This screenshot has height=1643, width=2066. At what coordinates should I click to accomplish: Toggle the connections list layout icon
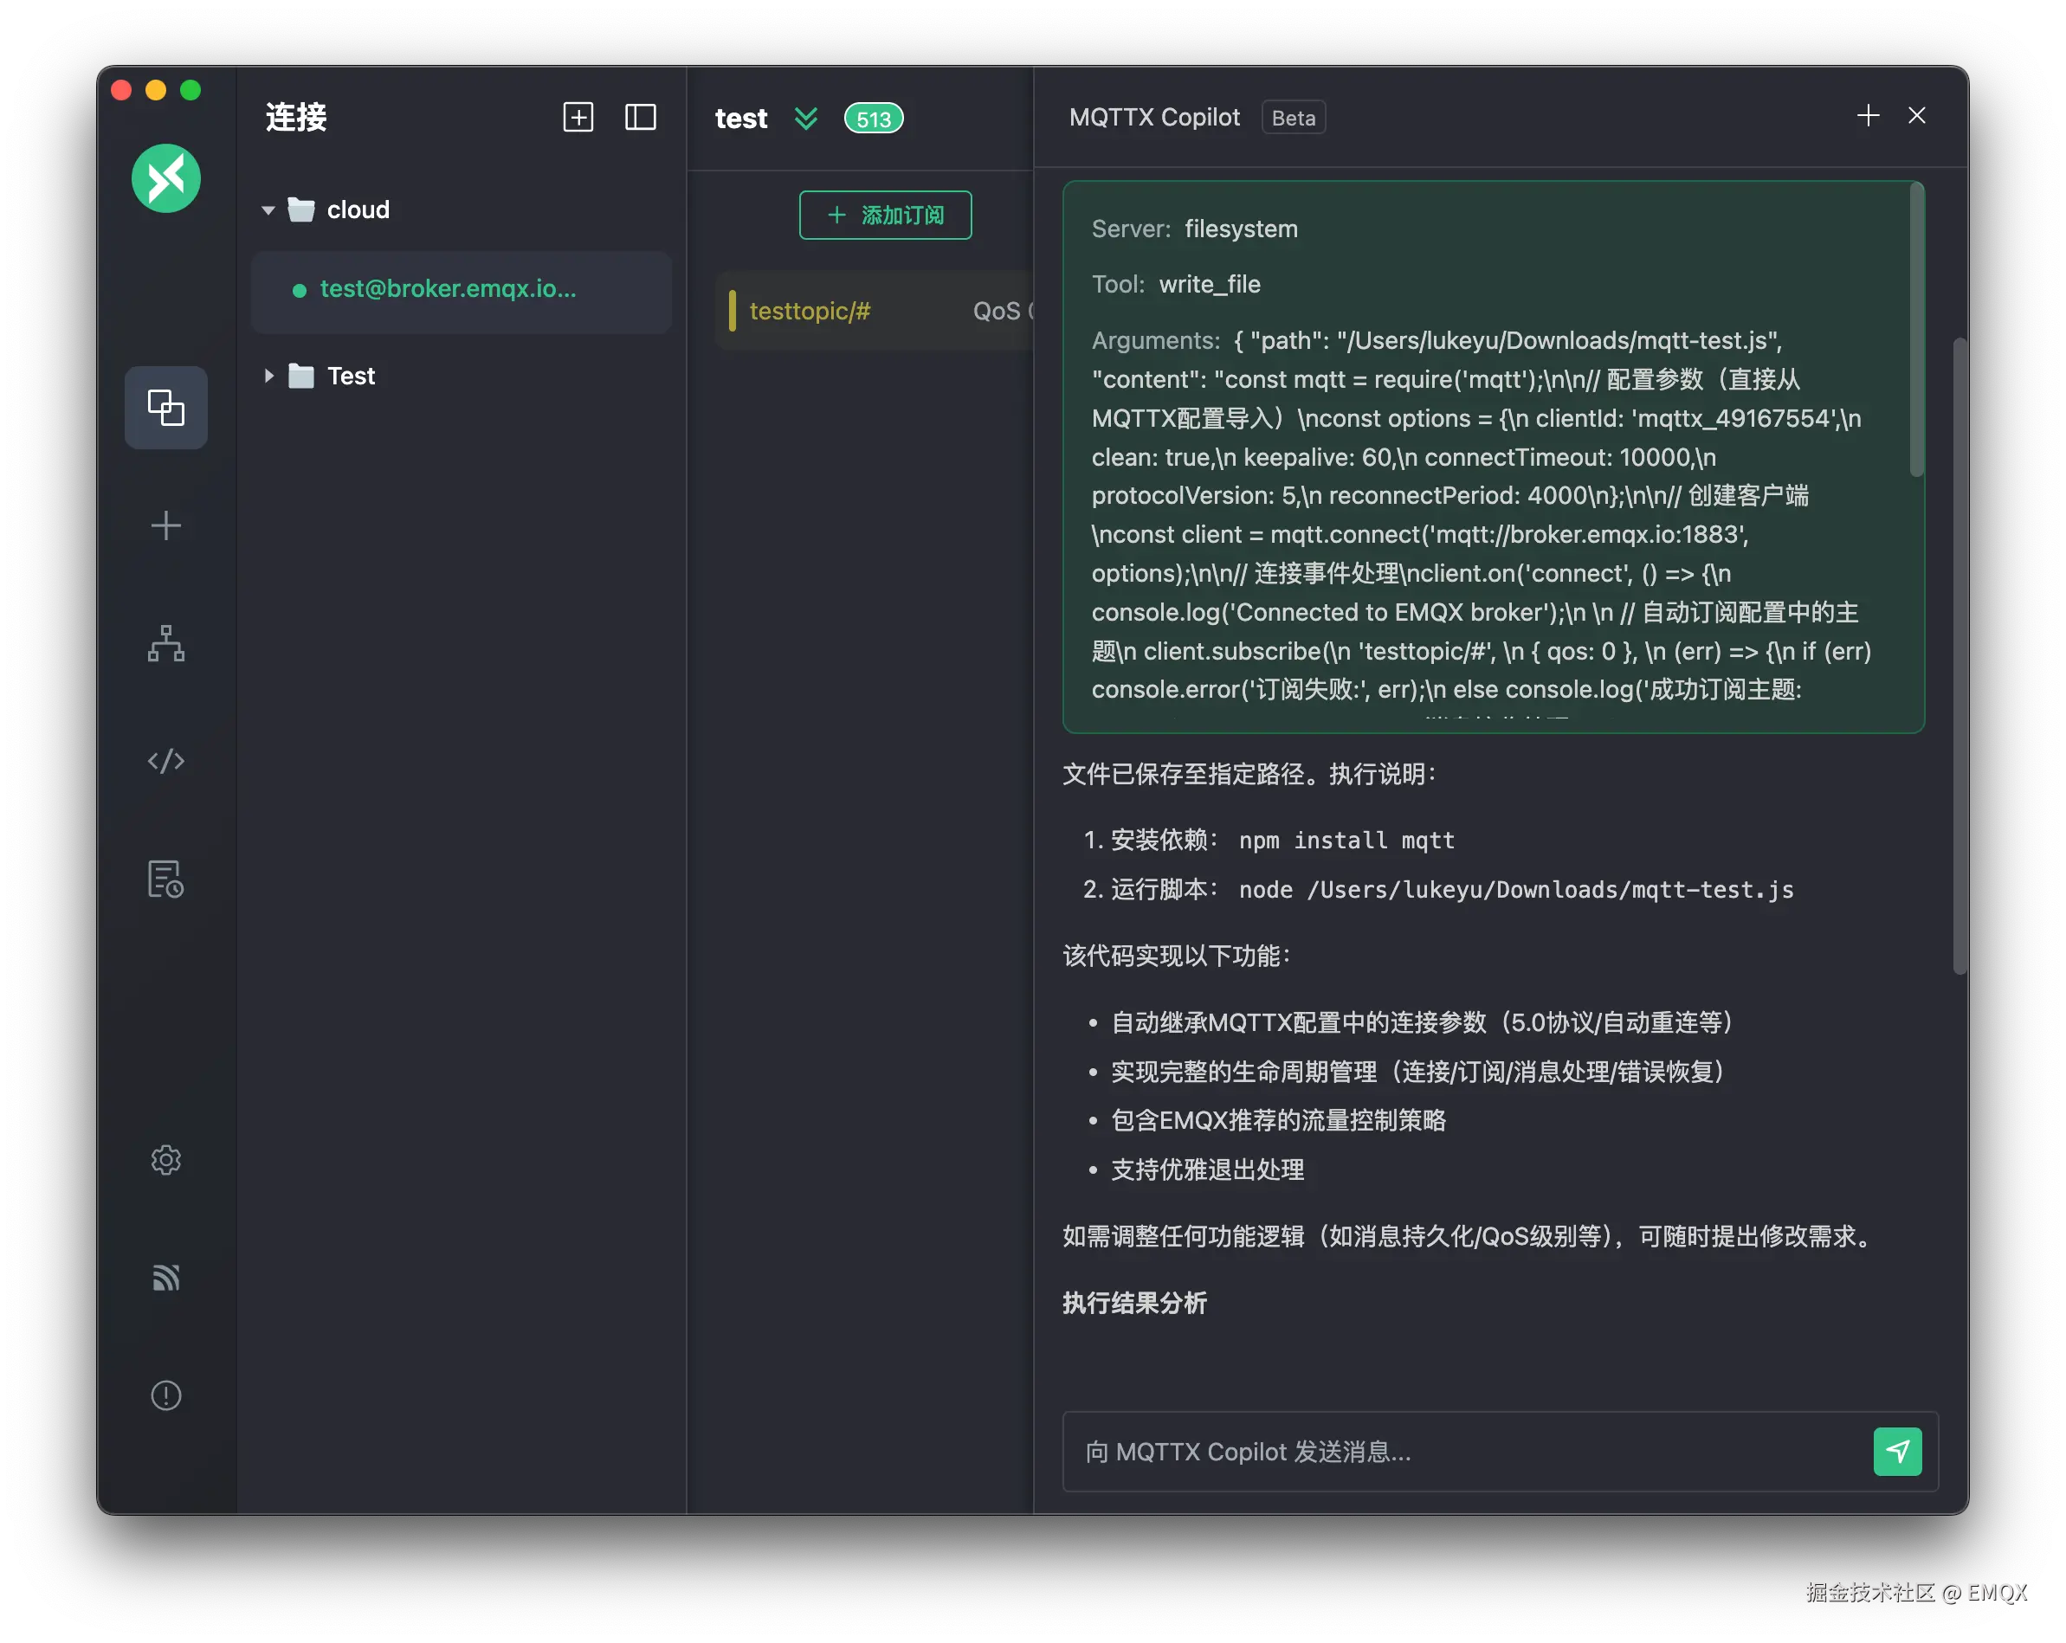click(x=640, y=117)
